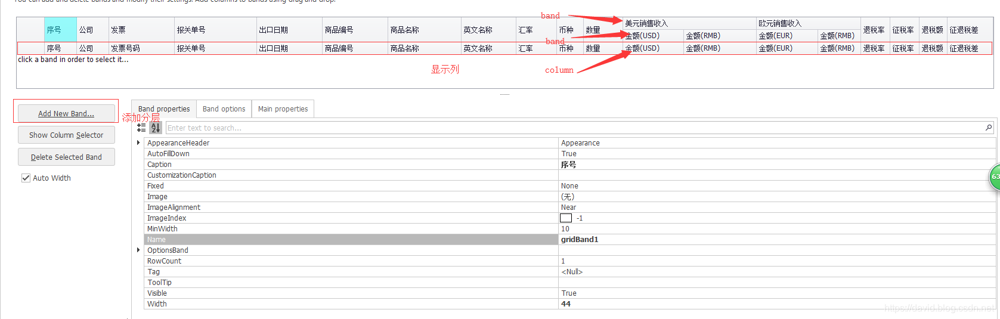Click the magnifier icon in search box
The height and width of the screenshot is (319, 1000).
988,128
